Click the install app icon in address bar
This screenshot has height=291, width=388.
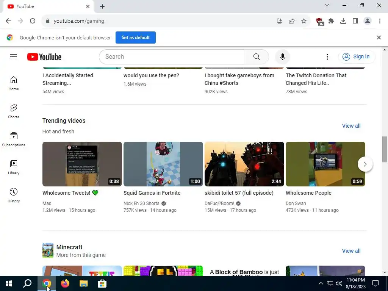[280, 21]
